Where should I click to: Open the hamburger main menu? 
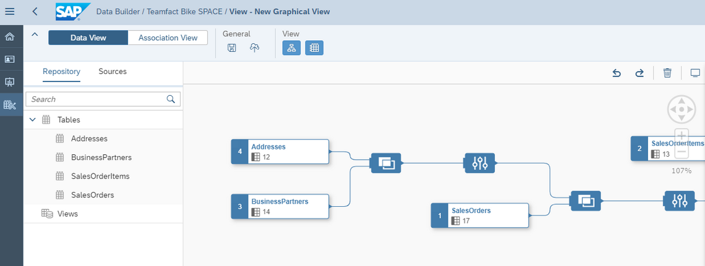click(x=9, y=11)
